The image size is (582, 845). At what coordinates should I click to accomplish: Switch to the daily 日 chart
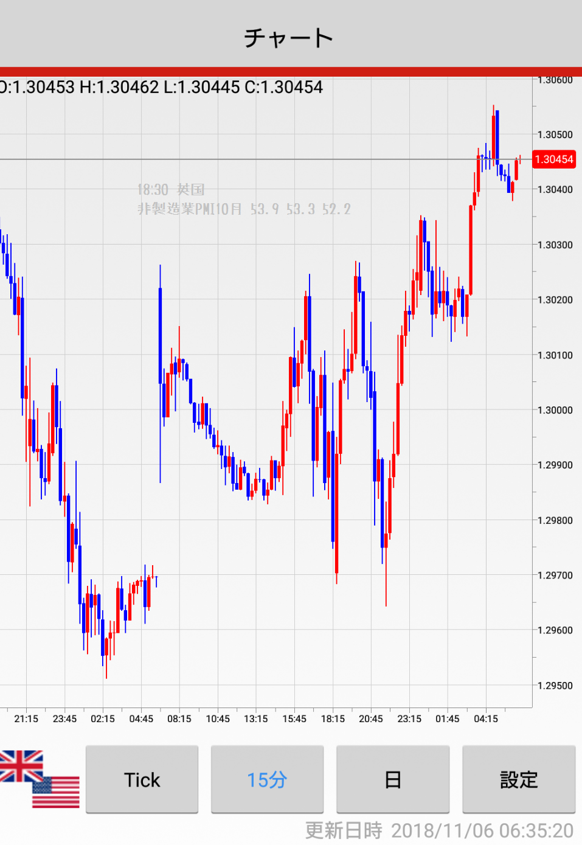[x=393, y=779]
